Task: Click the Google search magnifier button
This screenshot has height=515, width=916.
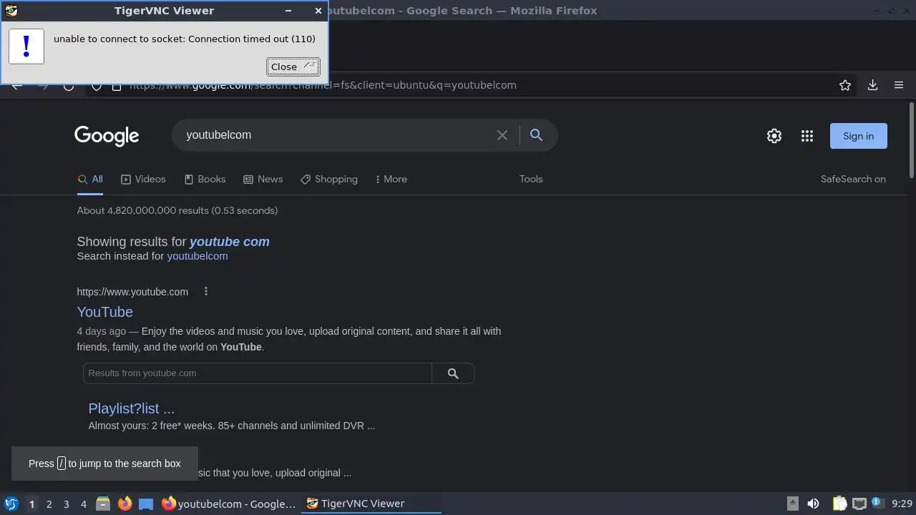Action: coord(536,134)
